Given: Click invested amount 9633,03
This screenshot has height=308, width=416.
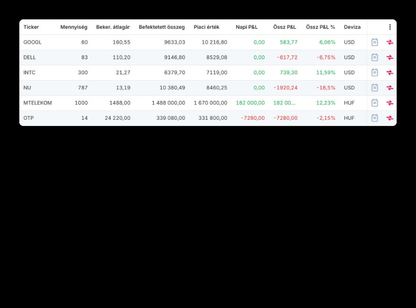Looking at the screenshot, I should [174, 42].
